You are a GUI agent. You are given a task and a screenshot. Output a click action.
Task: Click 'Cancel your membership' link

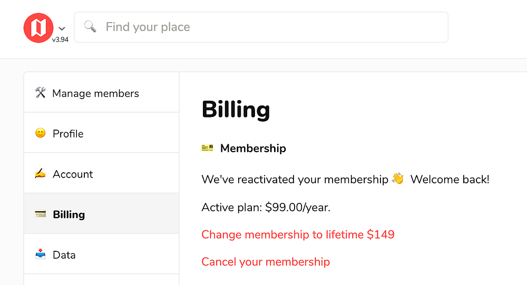[266, 262]
